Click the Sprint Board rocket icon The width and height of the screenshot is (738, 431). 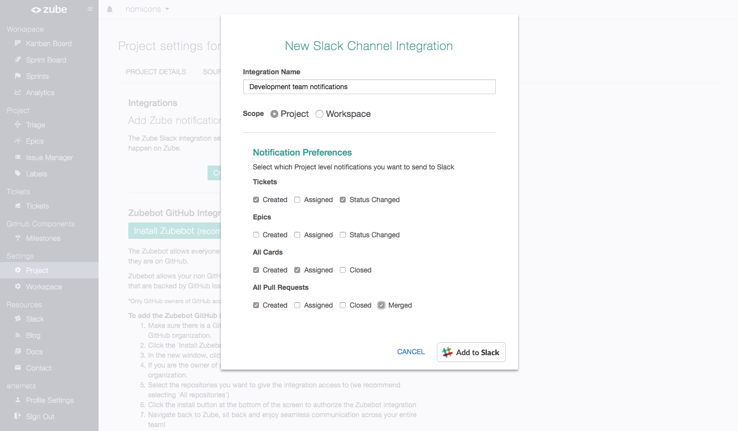(x=18, y=59)
